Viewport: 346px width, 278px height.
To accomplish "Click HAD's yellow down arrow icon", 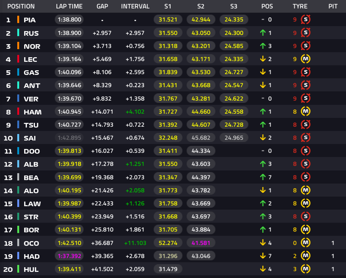I will 262,256.
